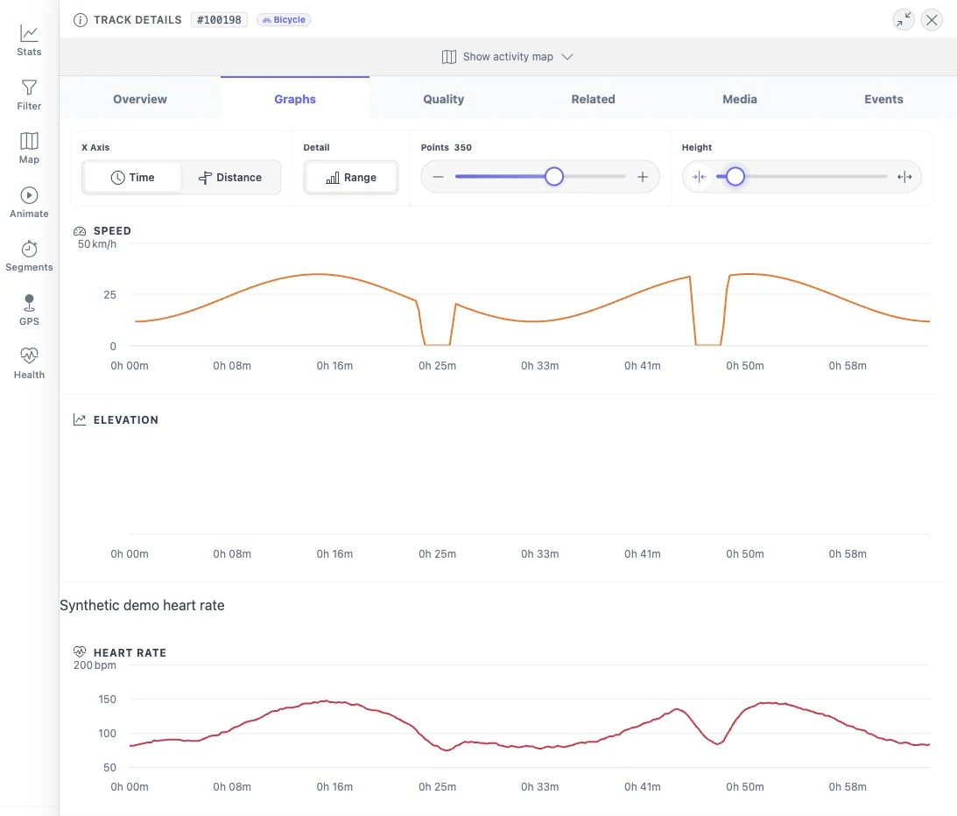Image resolution: width=957 pixels, height=816 pixels.
Task: Click the Points slider handle
Action: point(553,176)
